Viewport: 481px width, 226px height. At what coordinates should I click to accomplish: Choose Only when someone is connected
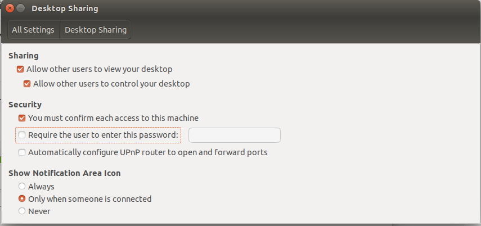(22, 199)
